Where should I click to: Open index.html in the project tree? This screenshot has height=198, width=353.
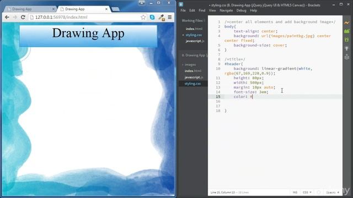(193, 71)
